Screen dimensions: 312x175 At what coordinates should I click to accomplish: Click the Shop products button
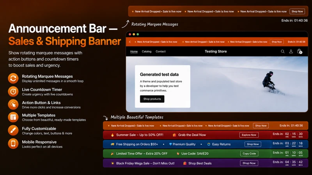152,99
